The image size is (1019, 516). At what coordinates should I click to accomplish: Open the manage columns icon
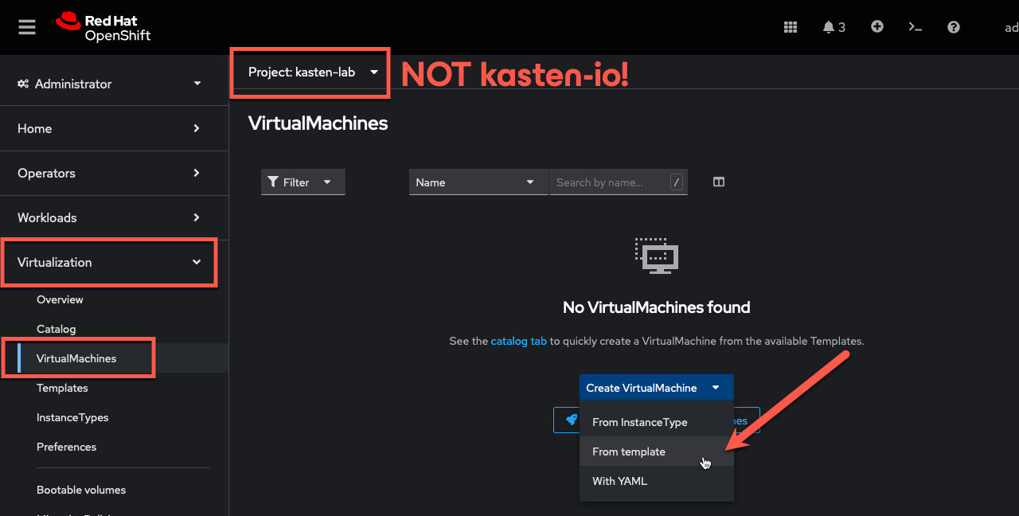[719, 182]
